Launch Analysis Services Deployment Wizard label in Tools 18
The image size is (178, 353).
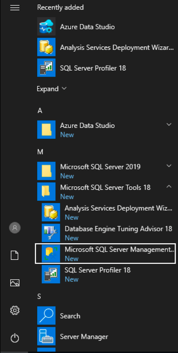point(119,208)
